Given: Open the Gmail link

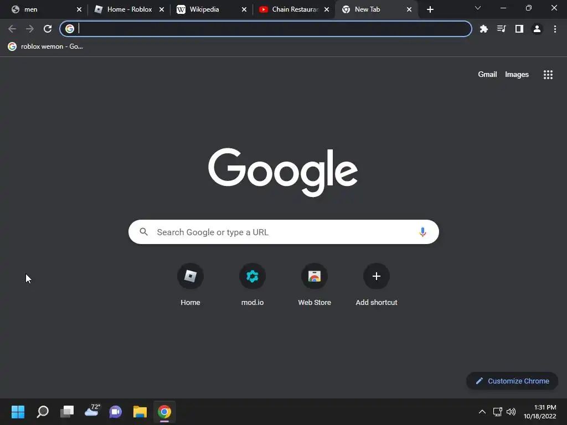Looking at the screenshot, I should tap(487, 75).
